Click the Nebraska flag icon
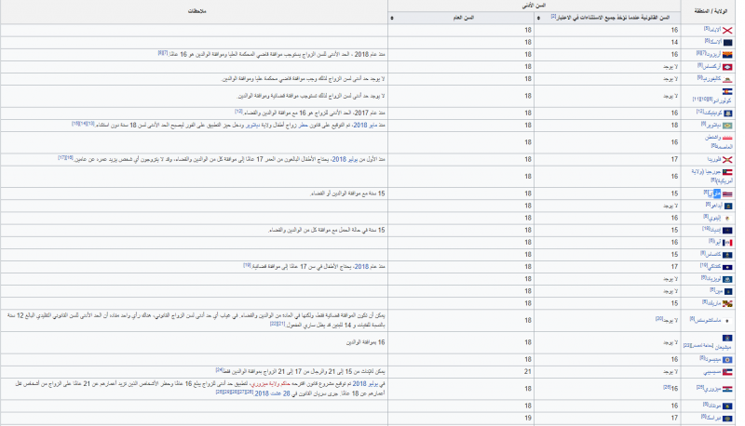745x426 pixels. pos(727,419)
